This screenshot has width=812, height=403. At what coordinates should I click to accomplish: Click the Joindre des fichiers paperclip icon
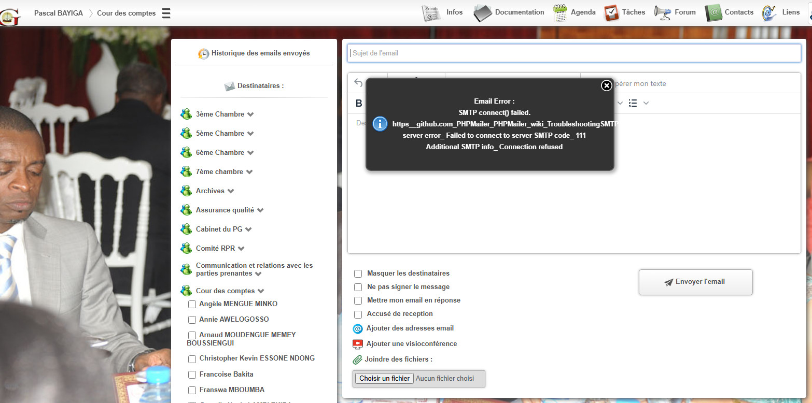pyautogui.click(x=358, y=358)
